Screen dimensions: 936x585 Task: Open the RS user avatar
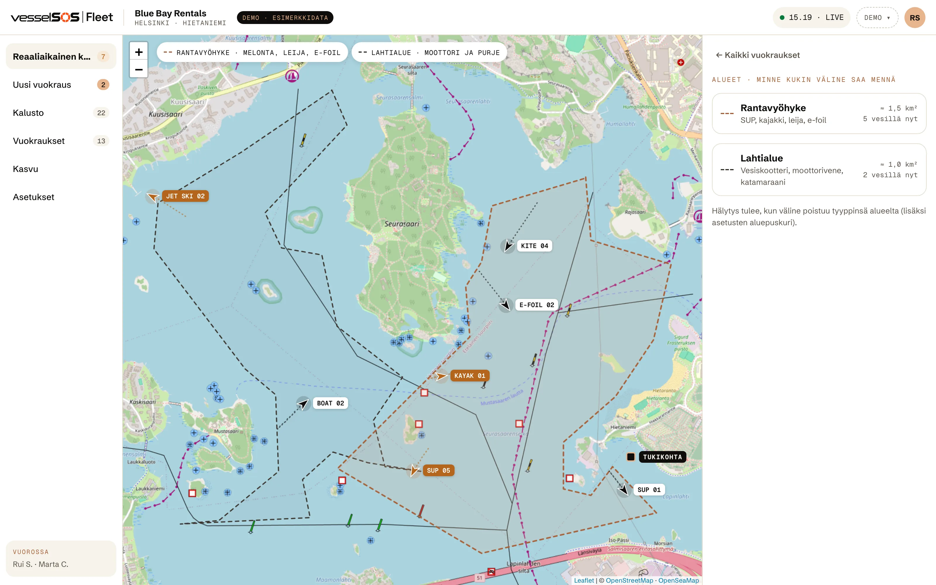(915, 18)
